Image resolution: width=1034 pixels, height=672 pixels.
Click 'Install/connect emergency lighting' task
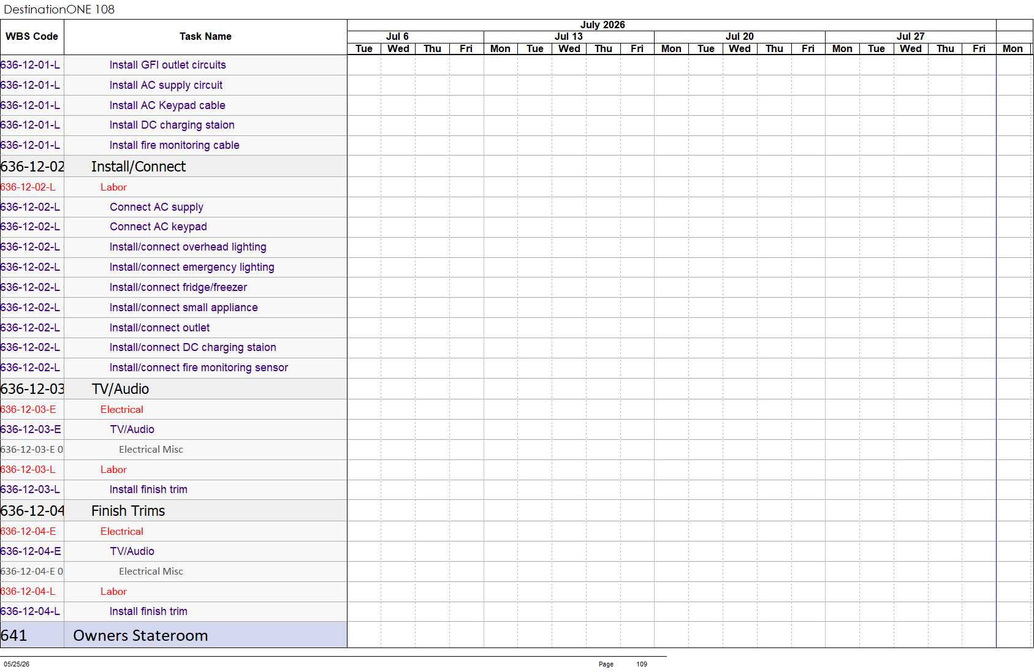[x=192, y=267]
